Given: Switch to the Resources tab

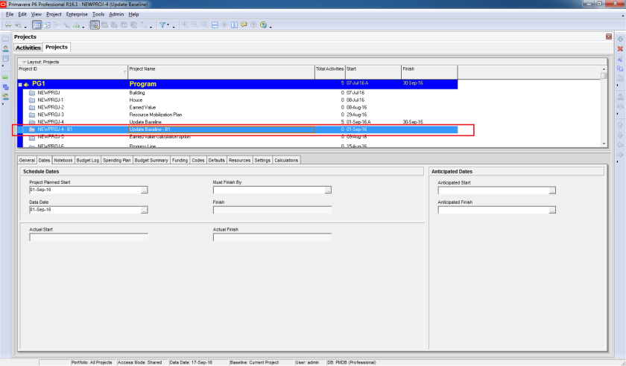Looking at the screenshot, I should point(239,160).
